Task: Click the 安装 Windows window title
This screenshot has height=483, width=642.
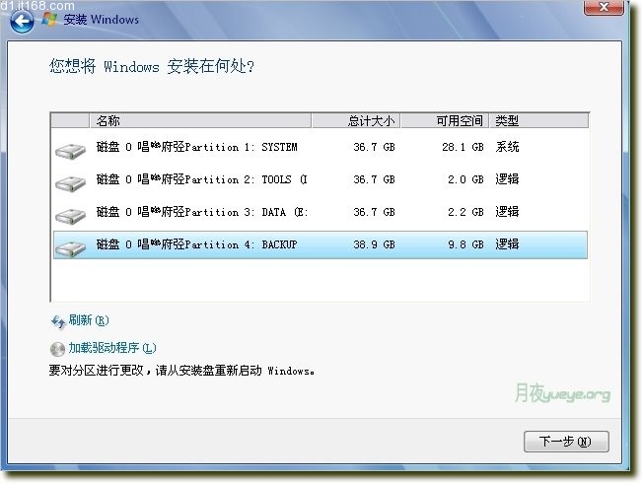Action: pyautogui.click(x=101, y=20)
